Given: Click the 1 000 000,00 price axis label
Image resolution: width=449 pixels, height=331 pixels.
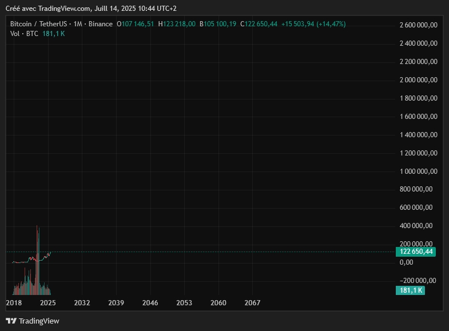Looking at the screenshot, I should coord(418,172).
